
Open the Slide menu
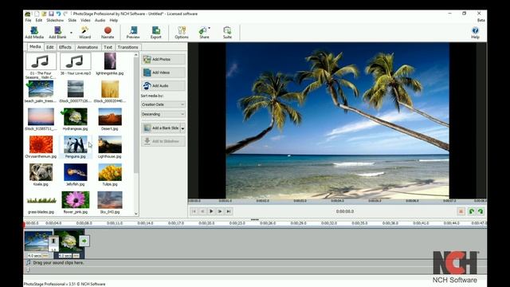coord(73,20)
